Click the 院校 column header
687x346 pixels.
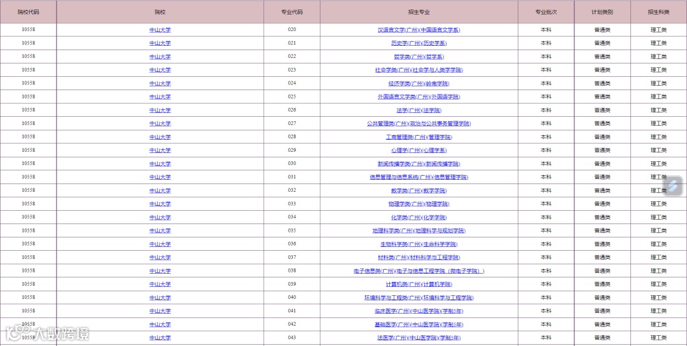(x=160, y=12)
